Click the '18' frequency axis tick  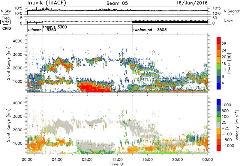(20, 18)
